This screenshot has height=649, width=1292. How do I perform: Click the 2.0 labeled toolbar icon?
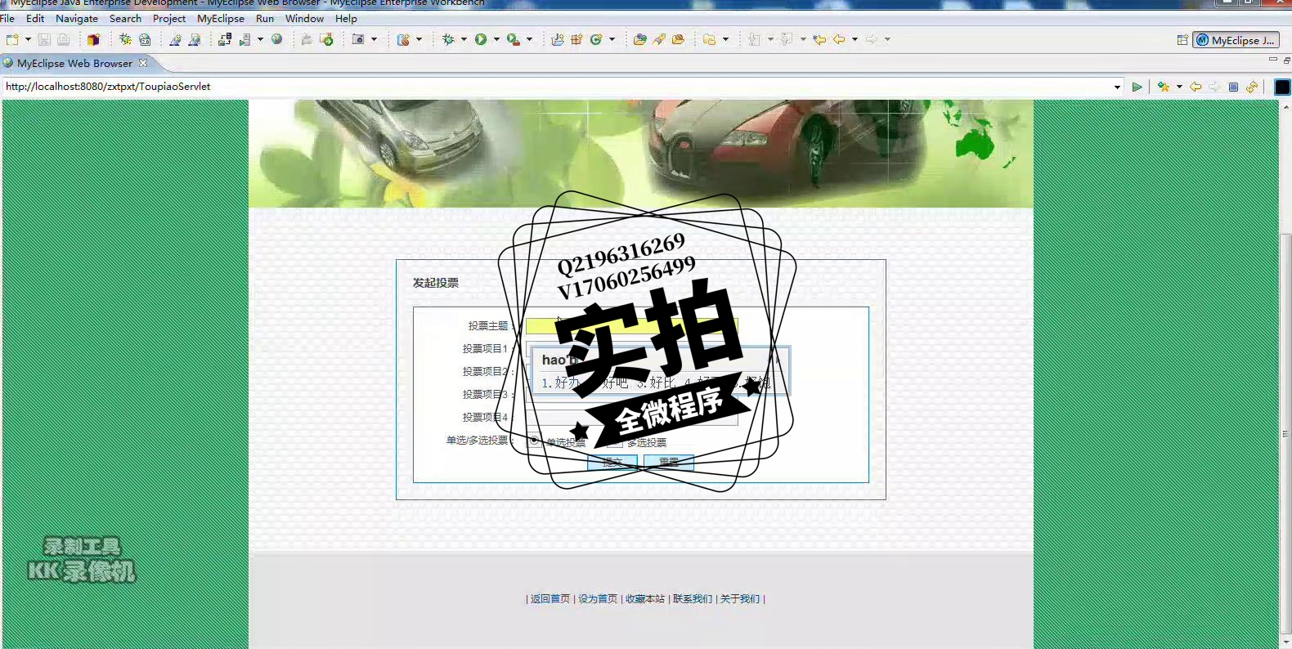[x=145, y=39]
